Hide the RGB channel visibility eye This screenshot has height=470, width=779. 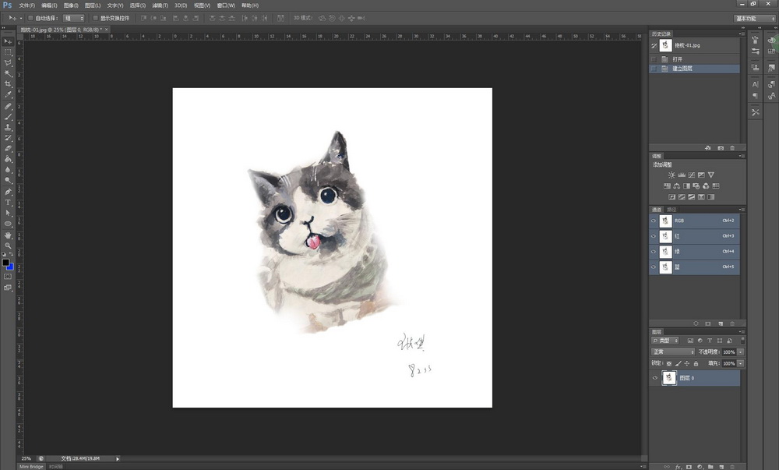(654, 221)
